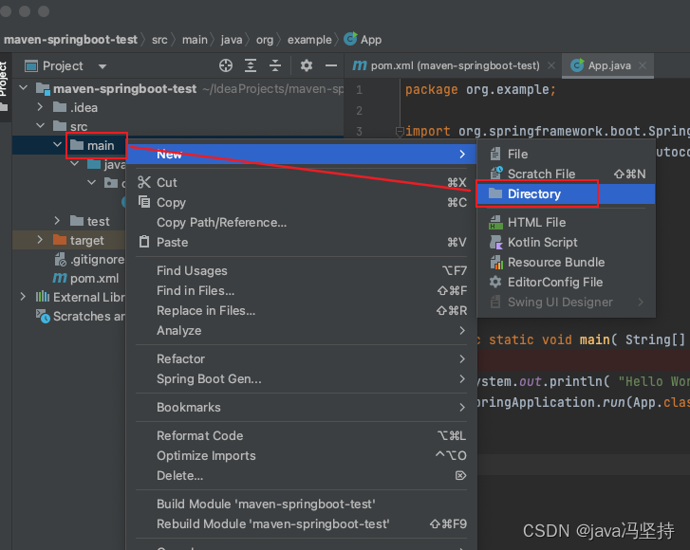This screenshot has height=550, width=690.
Task: Click the Select Opened File crosshair icon
Action: (226, 65)
